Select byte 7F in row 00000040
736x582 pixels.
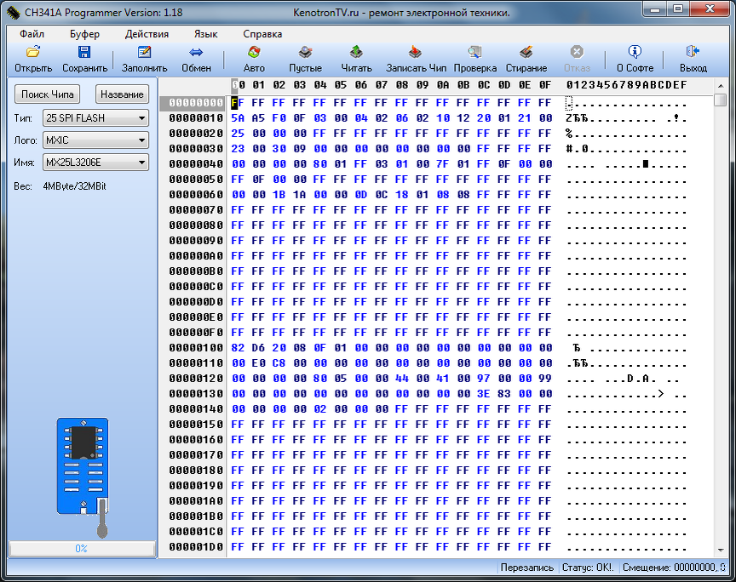(443, 164)
